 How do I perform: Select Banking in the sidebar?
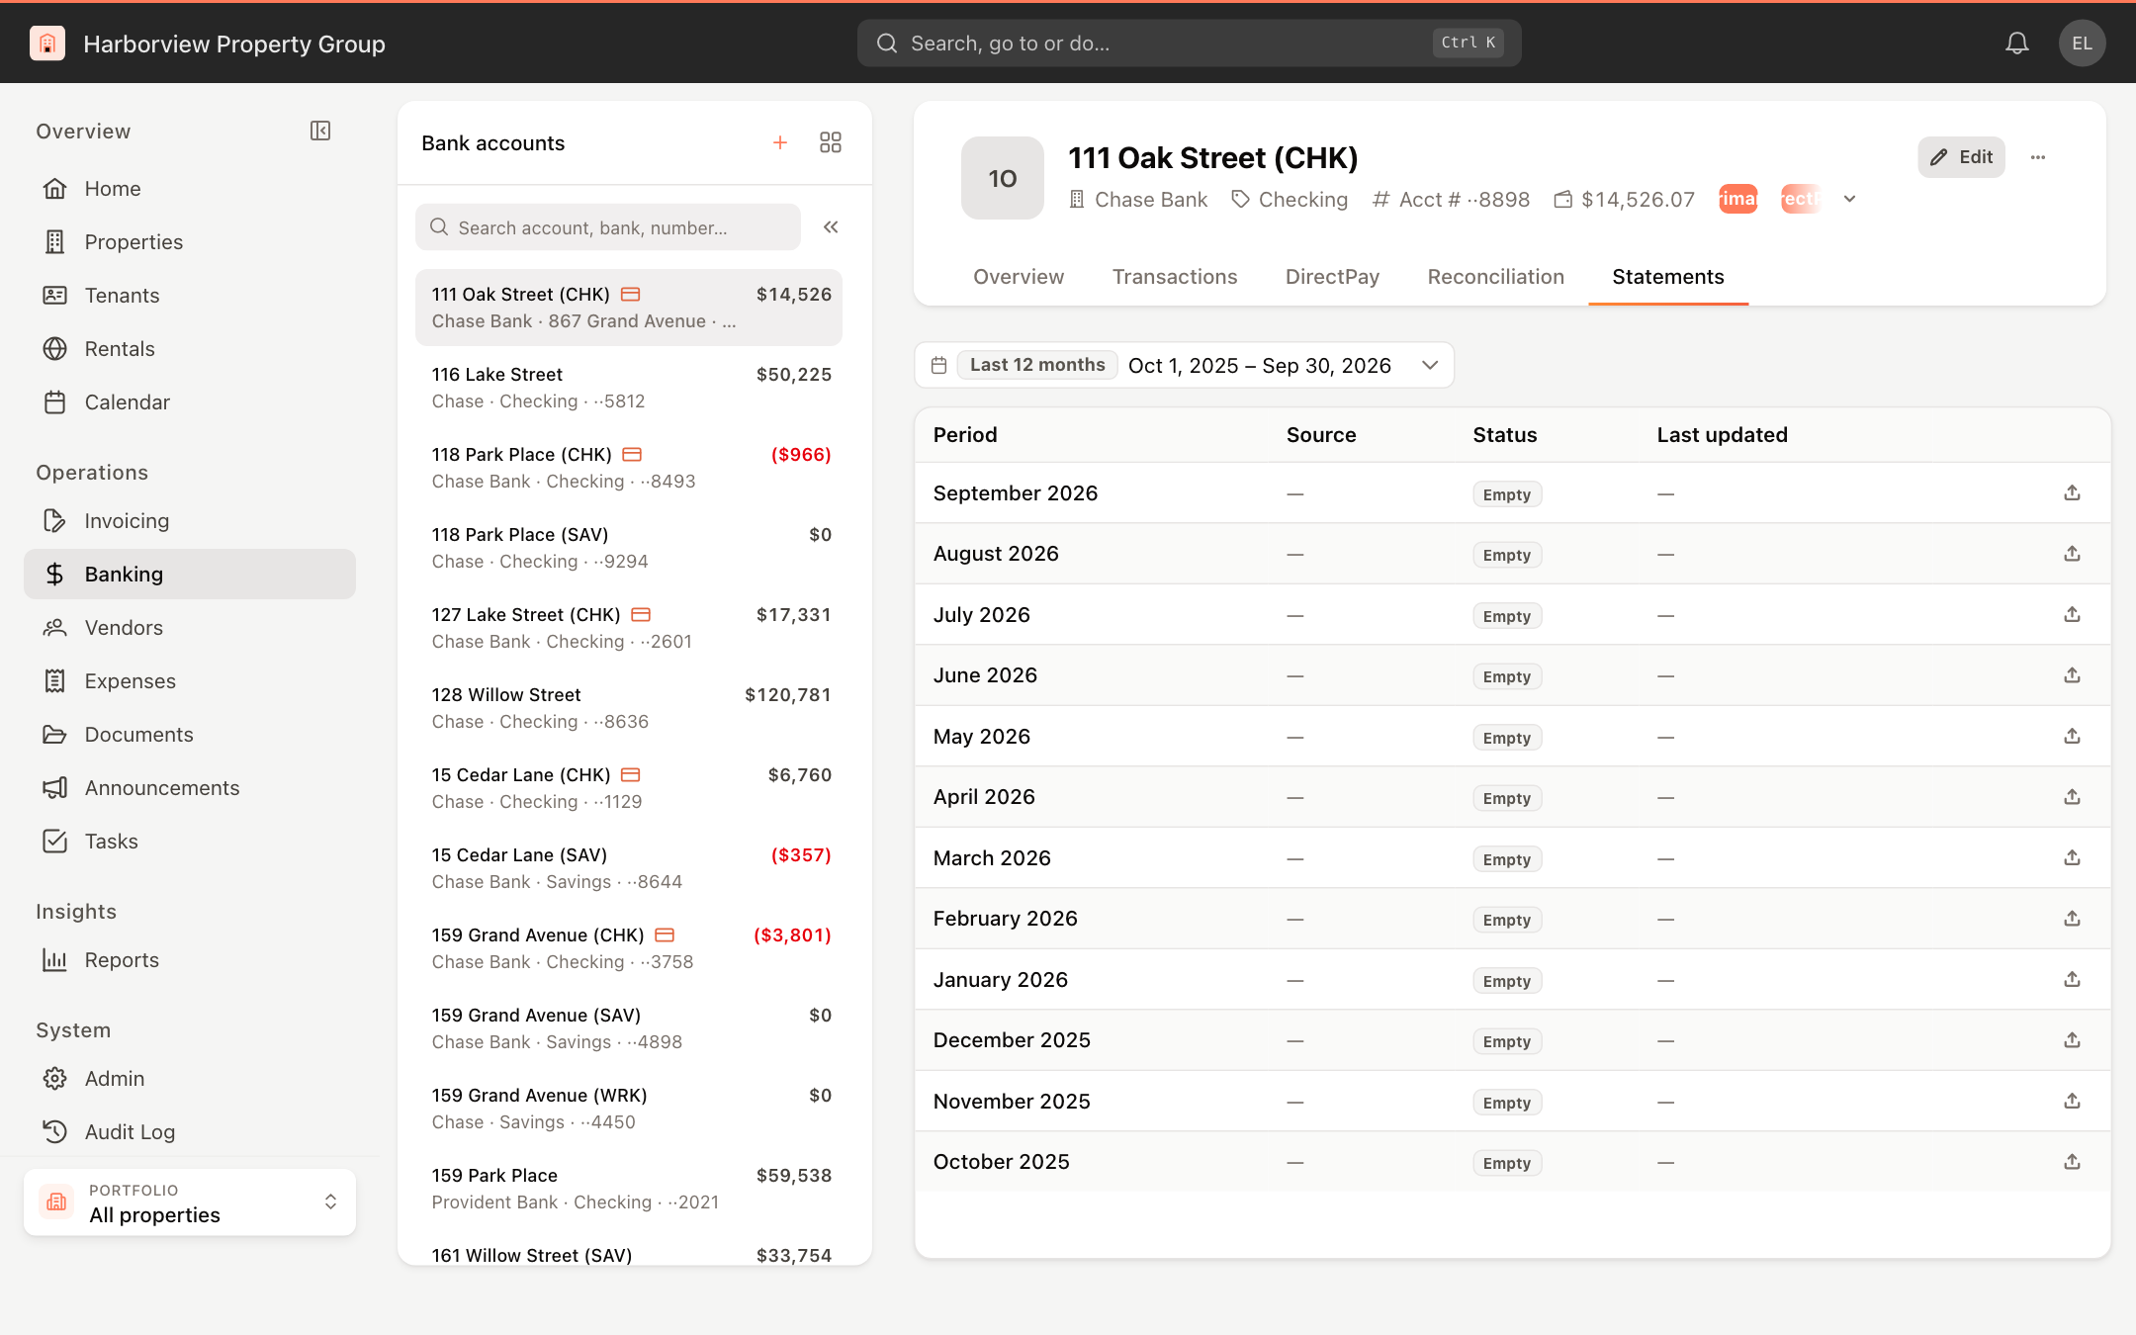(190, 575)
